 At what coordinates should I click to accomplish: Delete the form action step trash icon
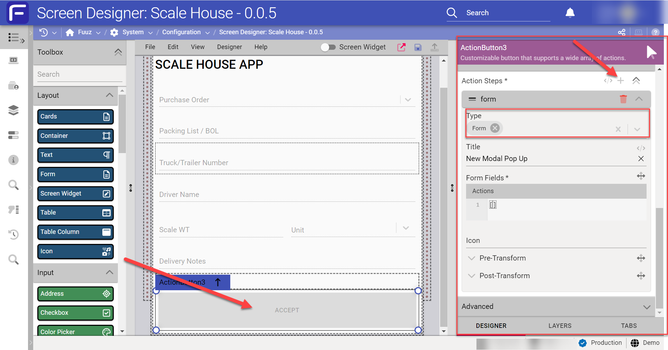coord(623,99)
